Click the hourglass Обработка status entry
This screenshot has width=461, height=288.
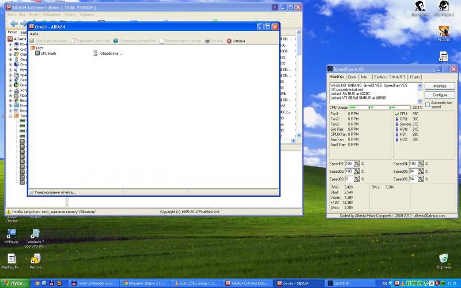tap(107, 54)
